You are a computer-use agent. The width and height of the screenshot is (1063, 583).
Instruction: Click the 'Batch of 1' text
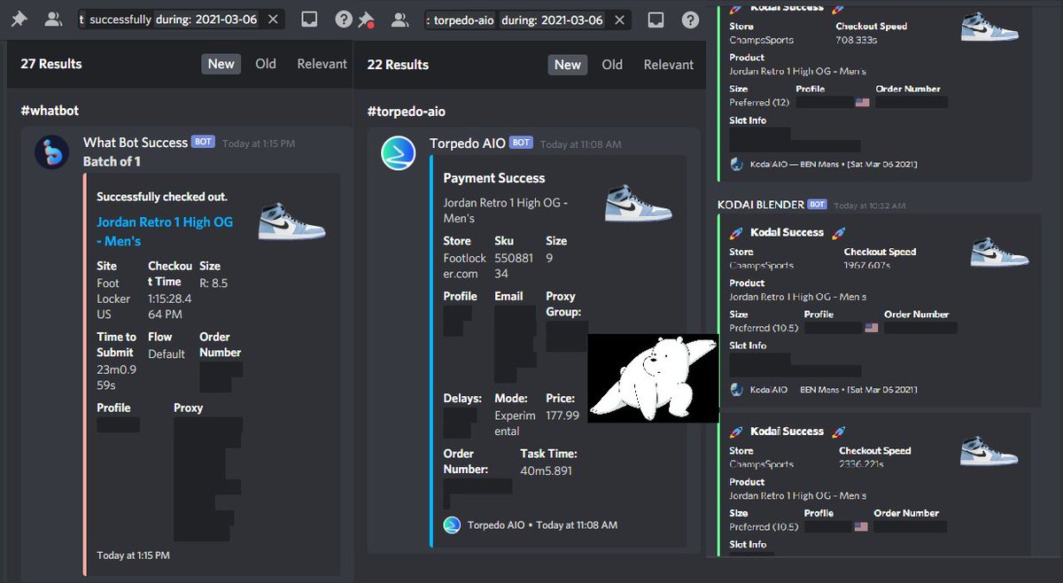[112, 161]
